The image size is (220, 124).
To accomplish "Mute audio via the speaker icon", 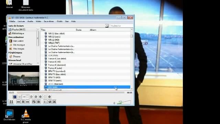I will pos(114,103).
